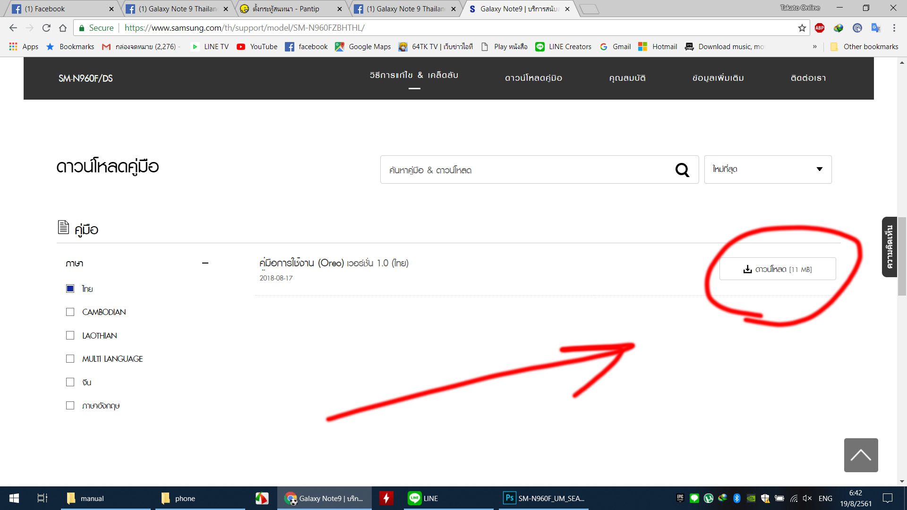Open the ใหม่ที่สุด sort dropdown
This screenshot has width=907, height=510.
click(768, 170)
